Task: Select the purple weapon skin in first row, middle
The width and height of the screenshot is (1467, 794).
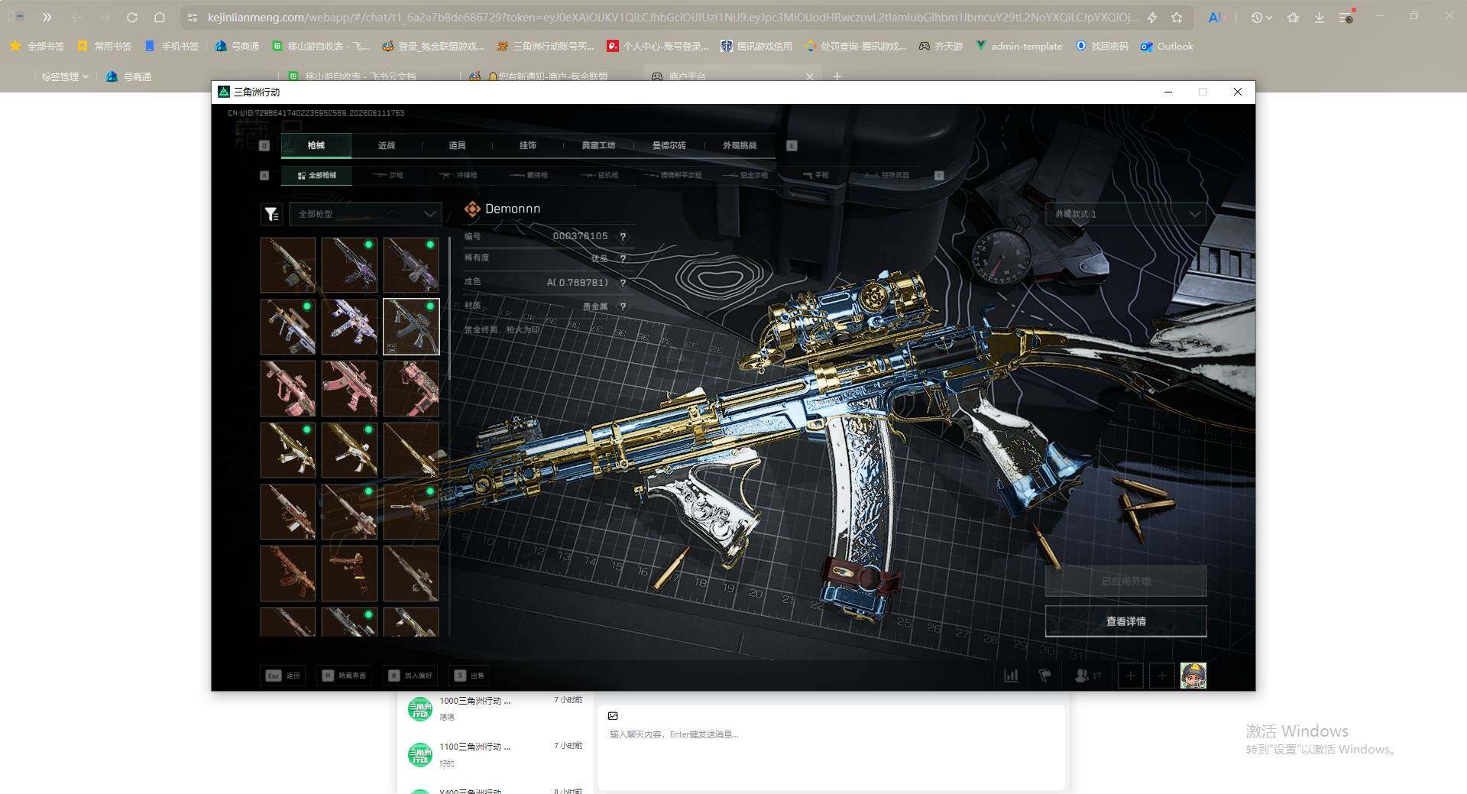Action: tap(349, 265)
